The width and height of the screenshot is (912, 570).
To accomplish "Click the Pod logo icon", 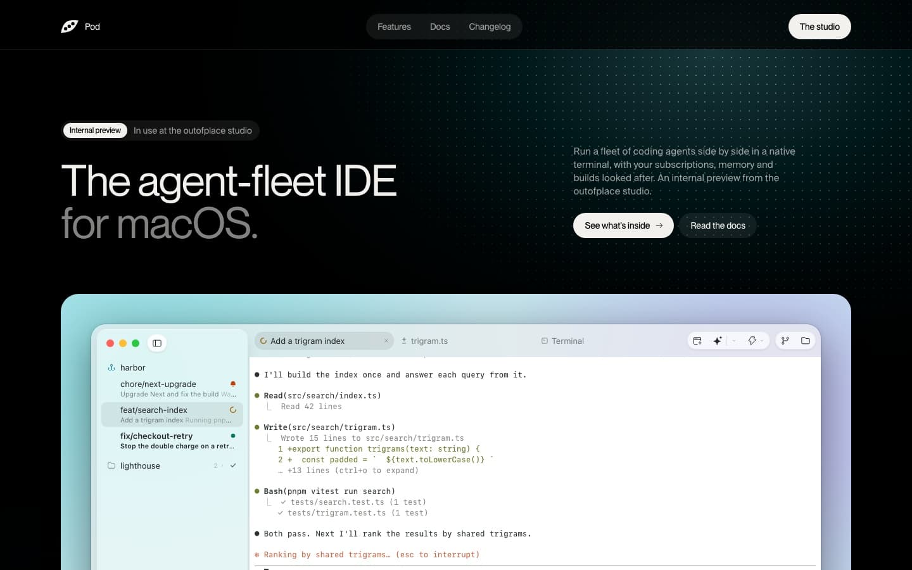I will (x=69, y=27).
